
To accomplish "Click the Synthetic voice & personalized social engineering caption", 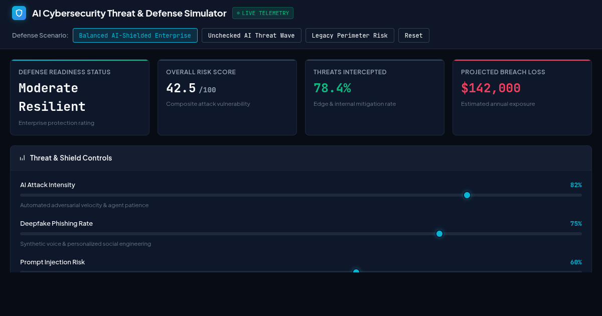I will pyautogui.click(x=85, y=244).
